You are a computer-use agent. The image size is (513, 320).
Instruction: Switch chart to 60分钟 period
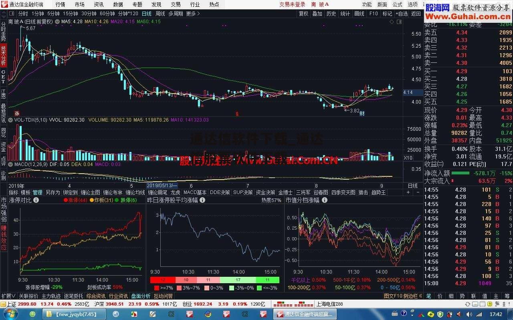107,13
